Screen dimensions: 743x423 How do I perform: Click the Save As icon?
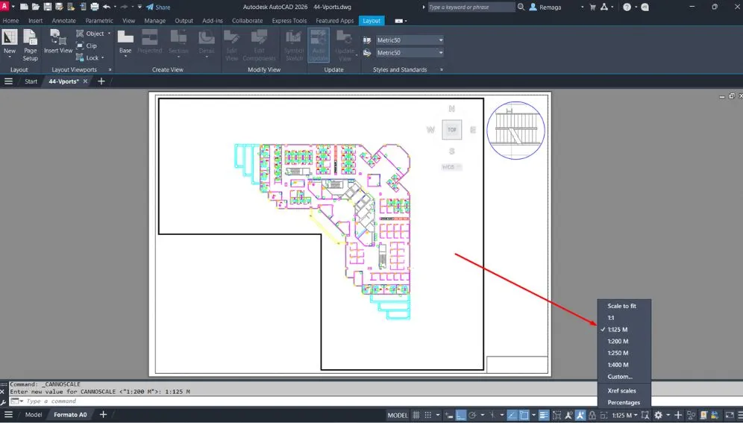click(59, 7)
